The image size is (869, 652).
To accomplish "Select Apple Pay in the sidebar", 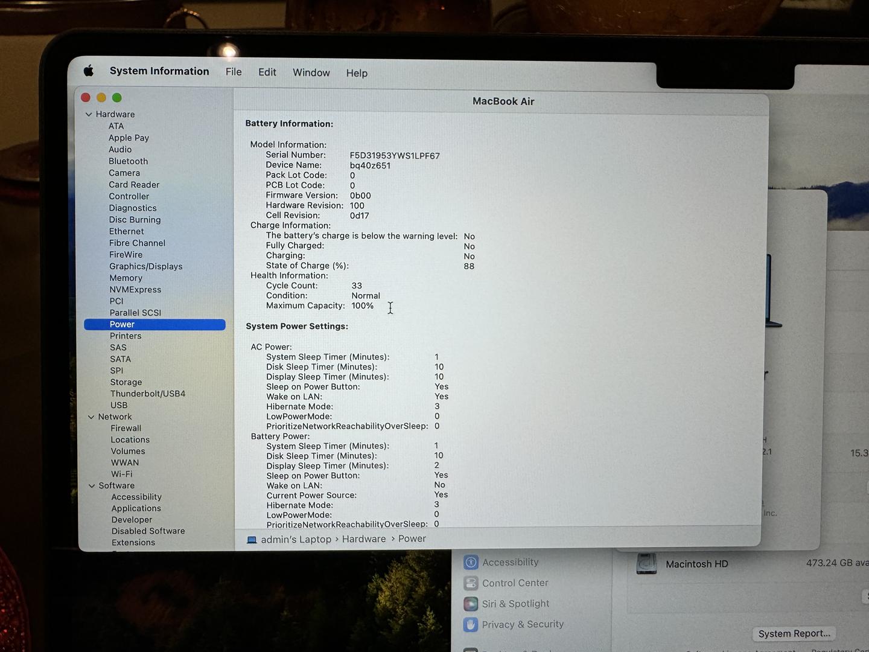I will pyautogui.click(x=129, y=138).
